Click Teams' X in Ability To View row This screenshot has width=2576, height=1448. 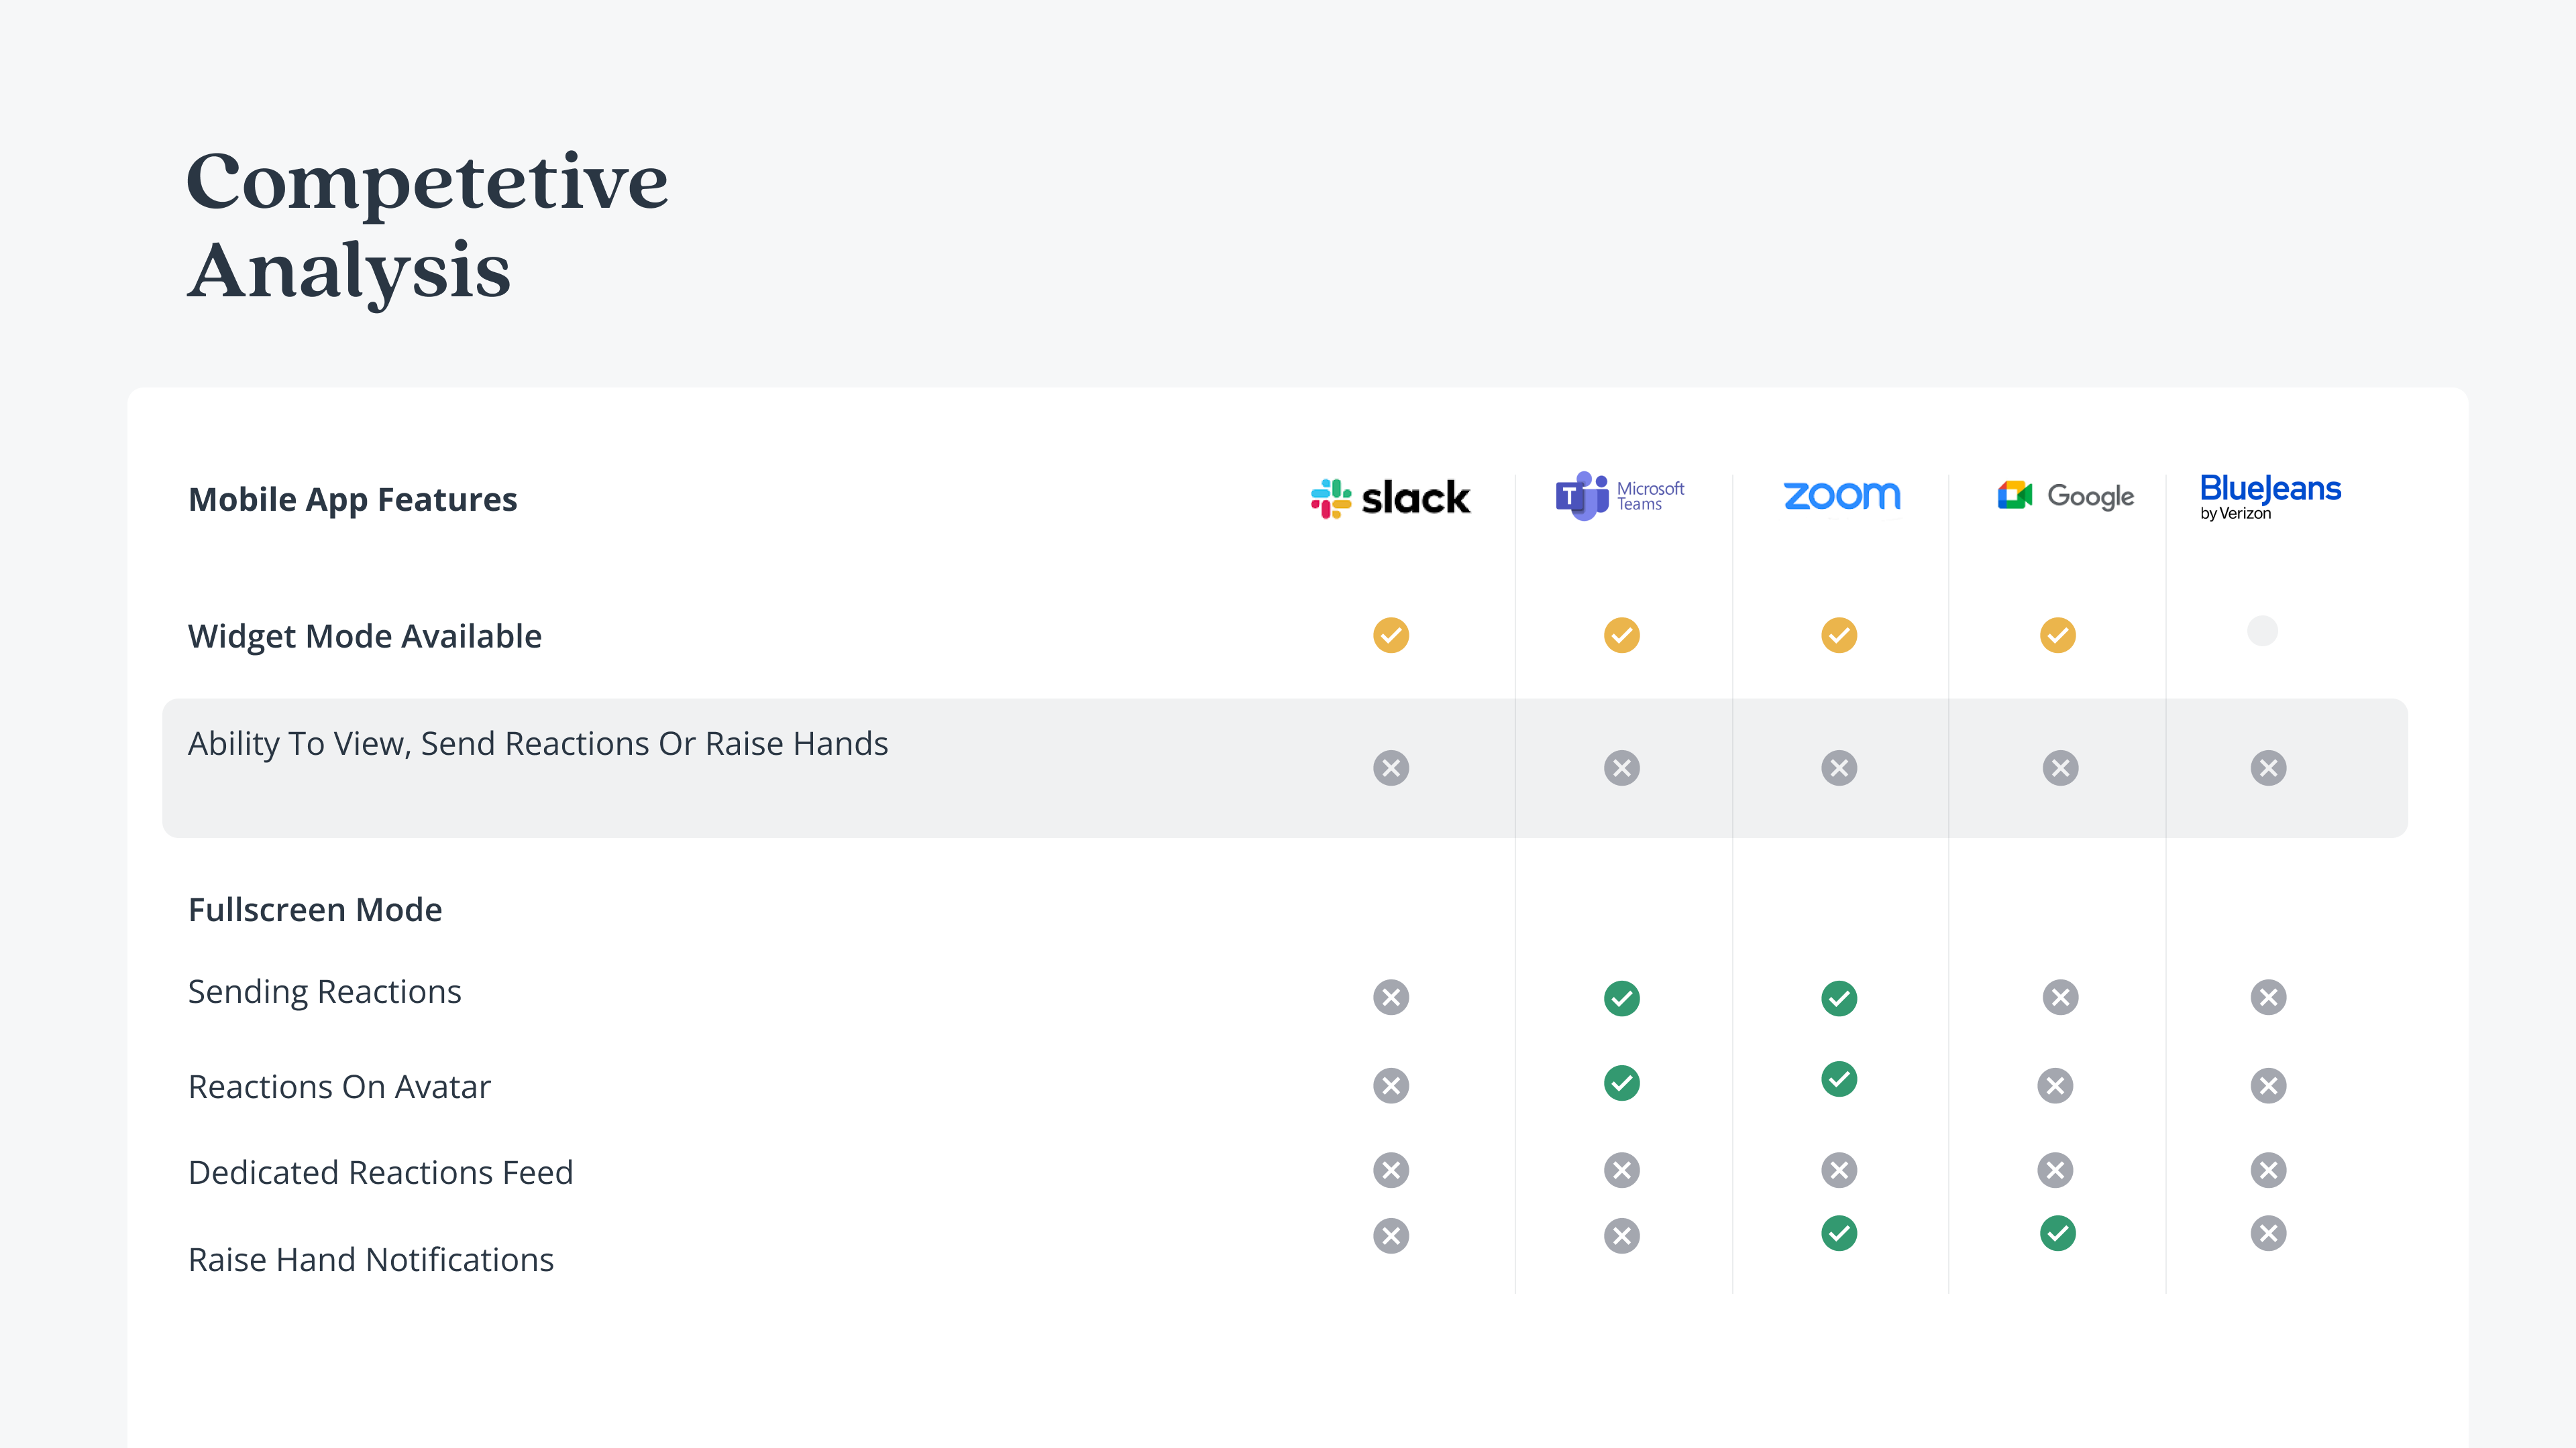point(1622,768)
